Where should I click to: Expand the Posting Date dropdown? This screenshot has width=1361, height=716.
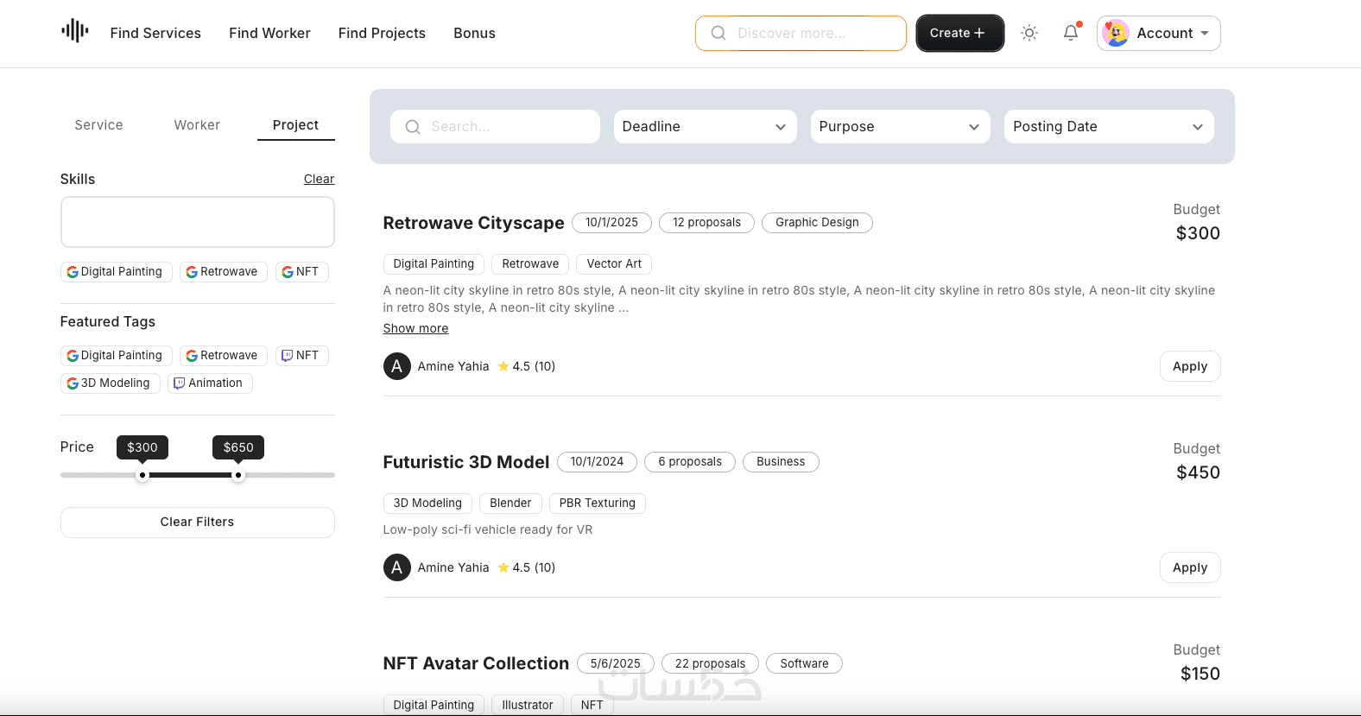[1108, 126]
